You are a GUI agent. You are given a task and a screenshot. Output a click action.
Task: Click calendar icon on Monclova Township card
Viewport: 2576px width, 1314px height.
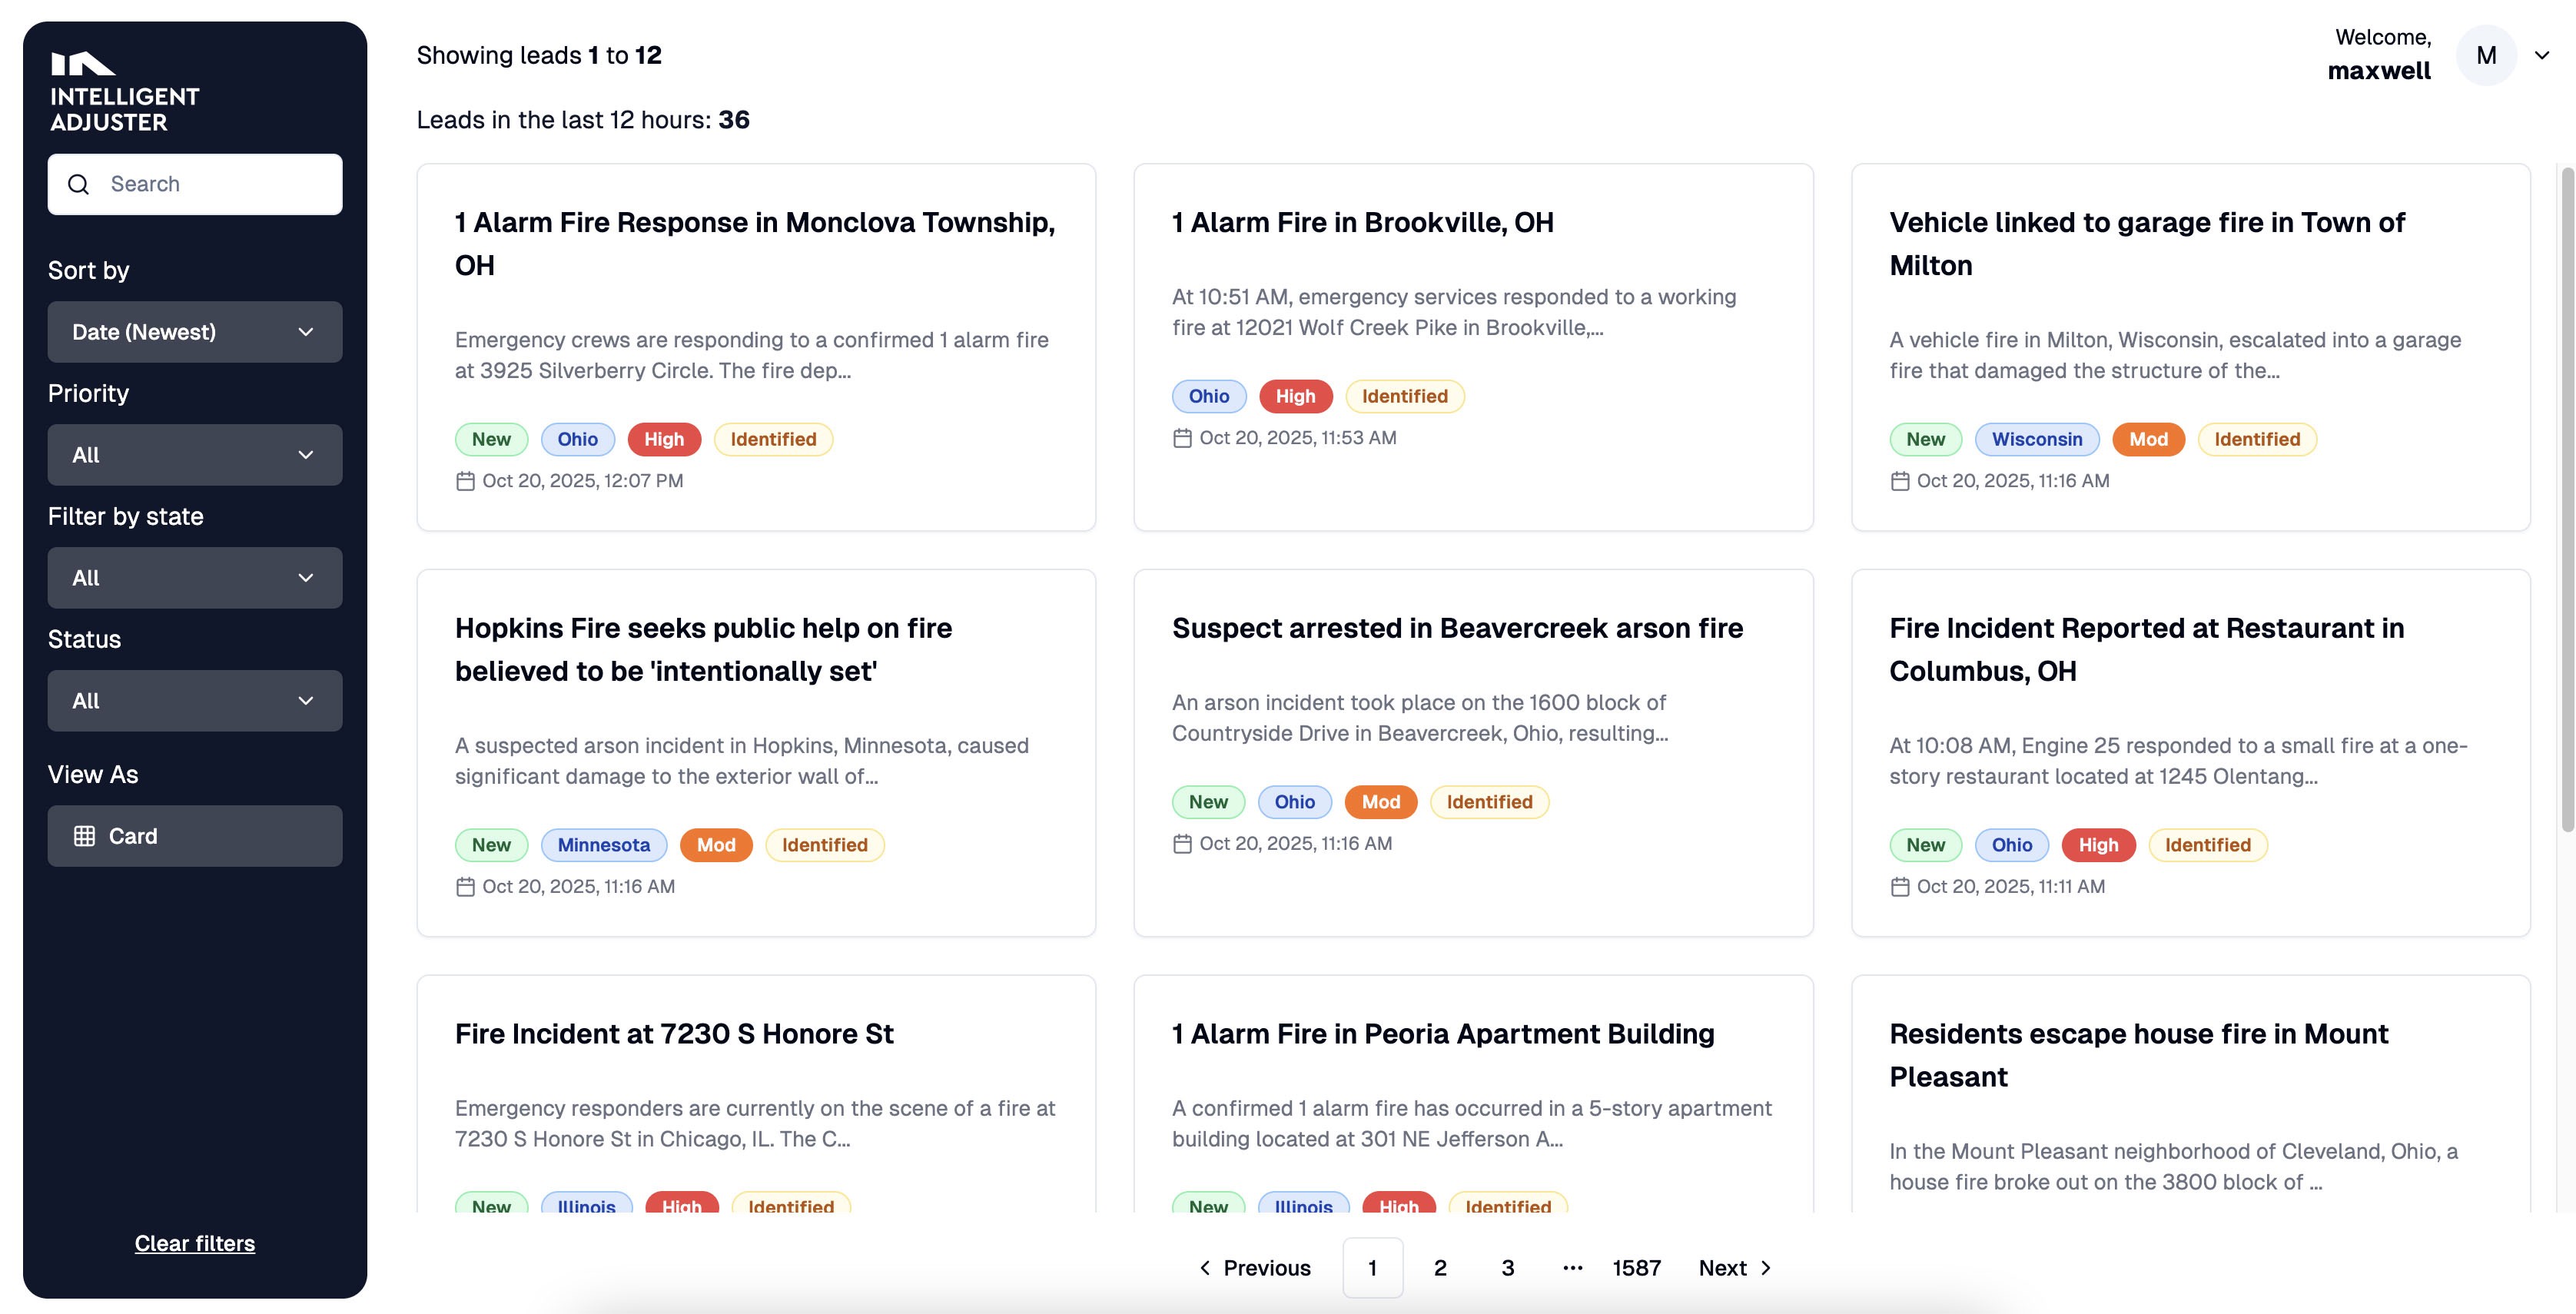(x=465, y=481)
